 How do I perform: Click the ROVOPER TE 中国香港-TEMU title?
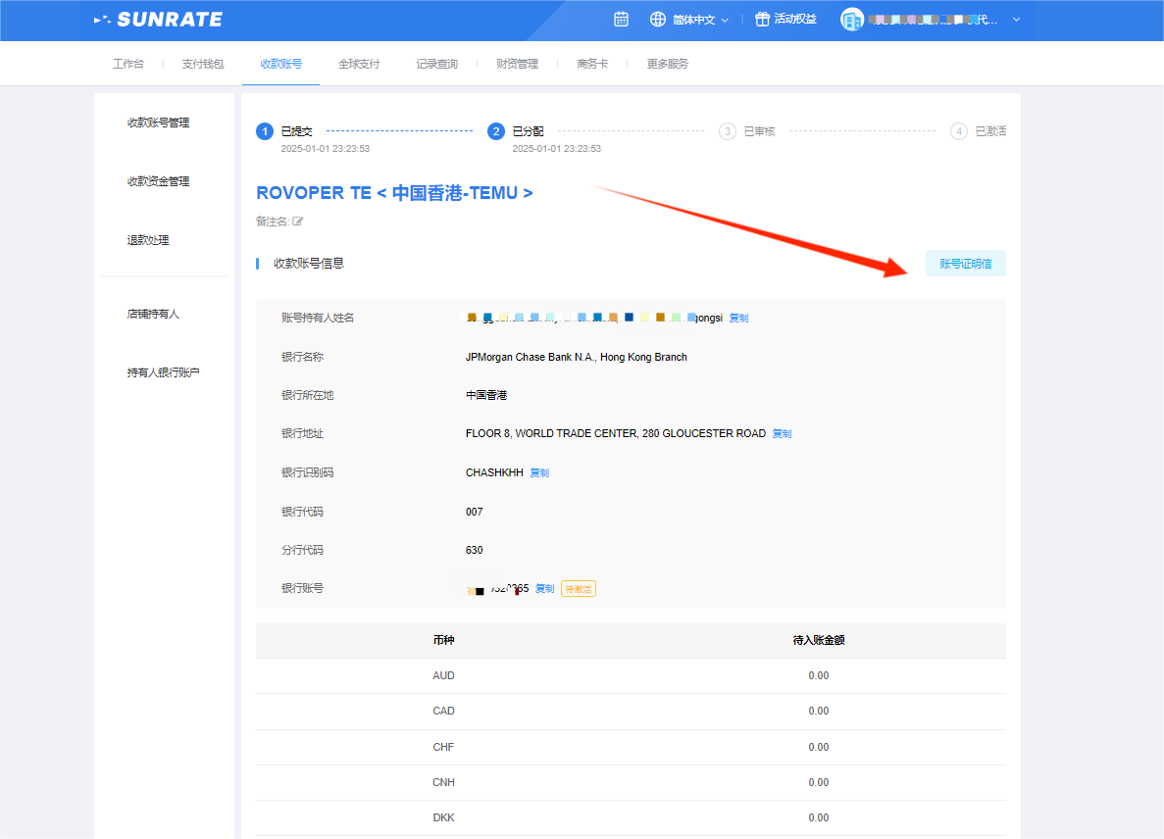tap(394, 193)
